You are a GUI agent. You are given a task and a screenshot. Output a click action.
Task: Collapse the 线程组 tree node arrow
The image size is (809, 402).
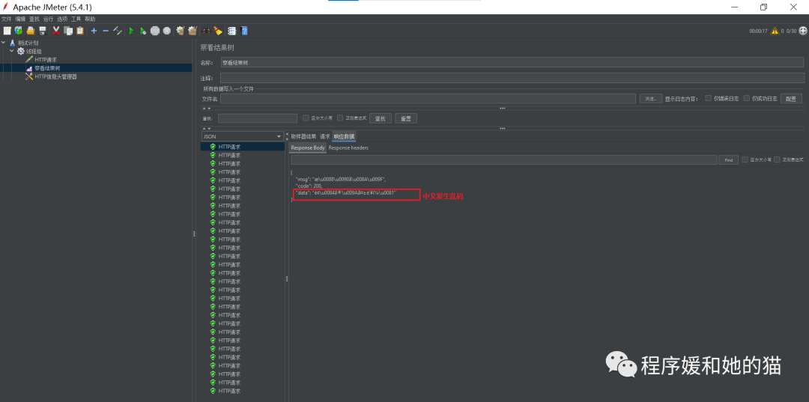(x=12, y=51)
